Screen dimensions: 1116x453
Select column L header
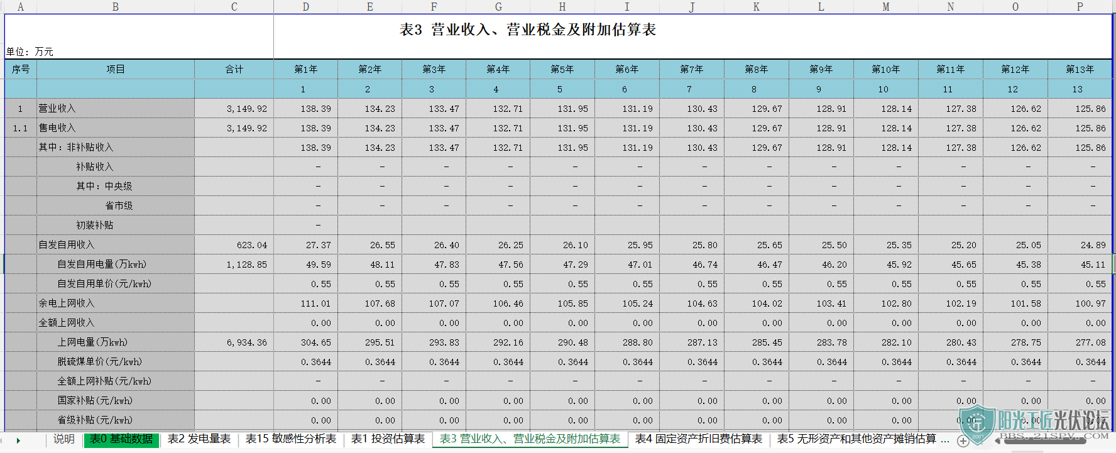(x=821, y=7)
